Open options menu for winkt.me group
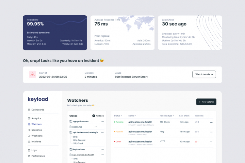 pos(96,127)
